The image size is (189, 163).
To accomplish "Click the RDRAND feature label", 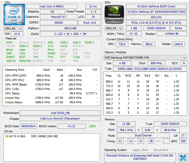I will pyautogui.click(x=25, y=61).
